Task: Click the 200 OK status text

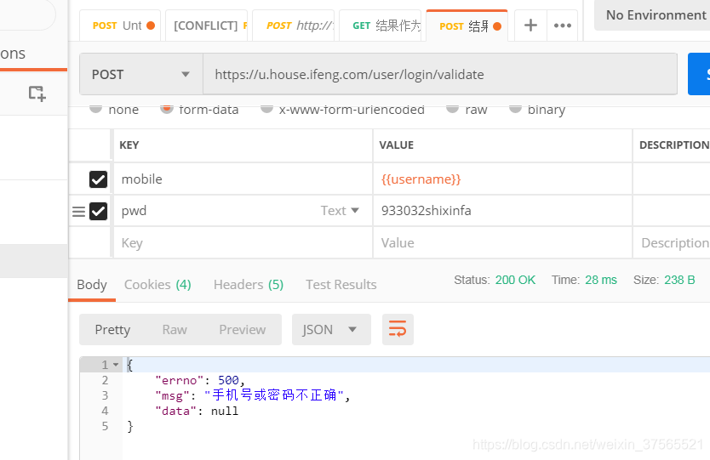Action: point(515,280)
